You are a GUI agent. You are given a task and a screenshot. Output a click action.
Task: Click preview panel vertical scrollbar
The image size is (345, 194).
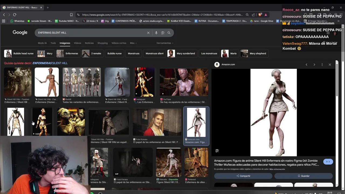pyautogui.click(x=337, y=79)
